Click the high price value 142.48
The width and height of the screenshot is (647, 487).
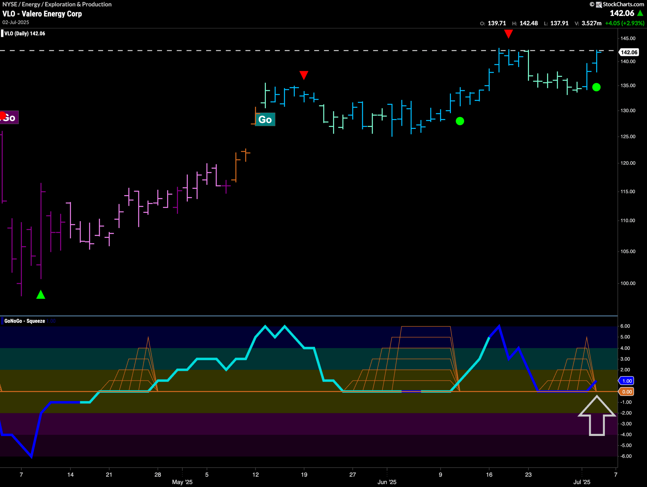tap(528, 23)
